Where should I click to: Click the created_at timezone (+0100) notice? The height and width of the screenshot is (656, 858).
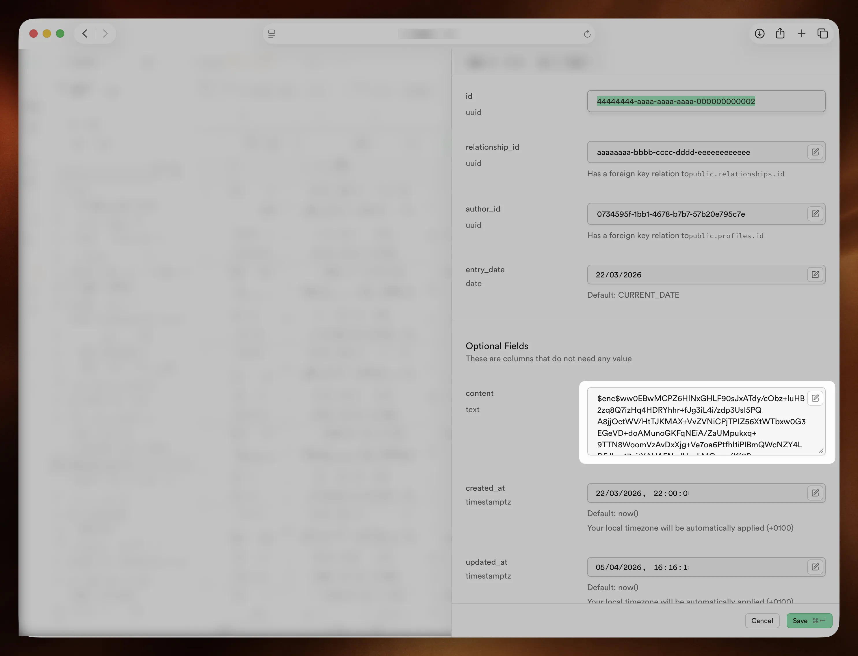point(690,528)
